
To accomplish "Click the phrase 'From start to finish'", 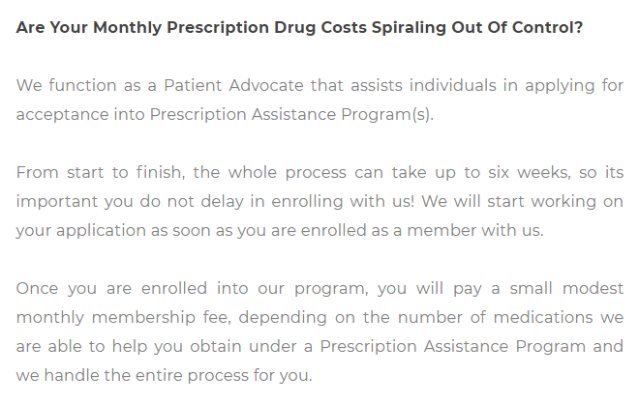I will [101, 172].
